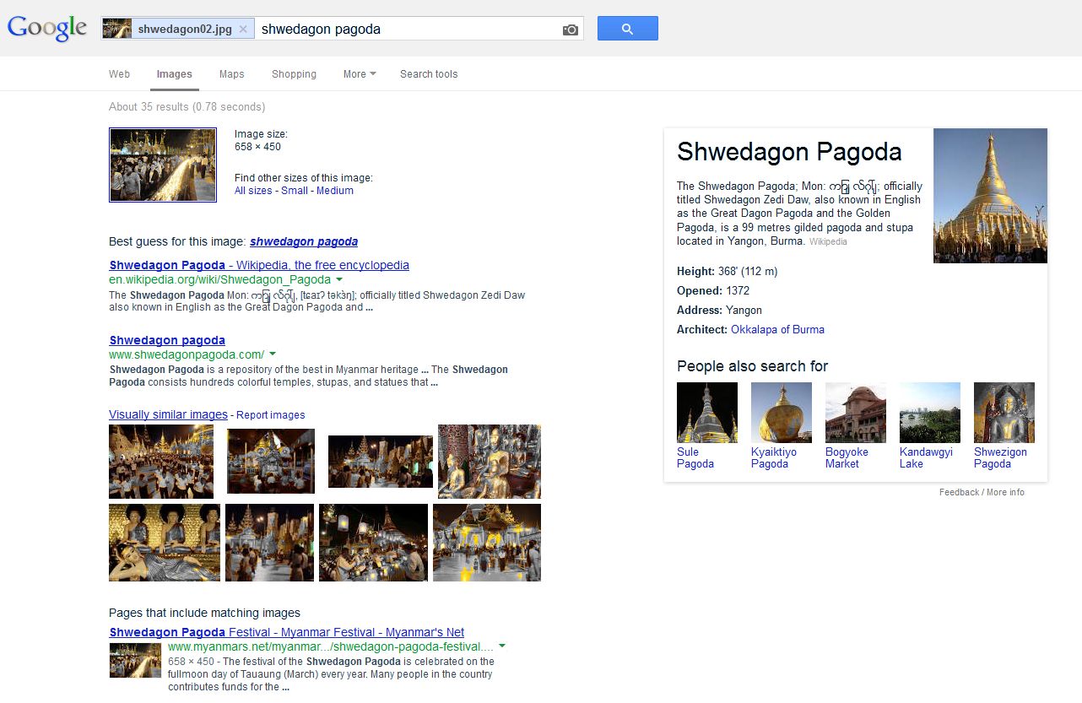The width and height of the screenshot is (1082, 703).
Task: Expand arrow next to myanmars.net result URL
Action: click(x=502, y=646)
